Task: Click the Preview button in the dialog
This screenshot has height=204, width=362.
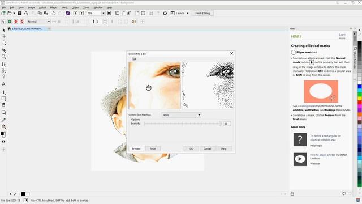Action: pos(136,148)
